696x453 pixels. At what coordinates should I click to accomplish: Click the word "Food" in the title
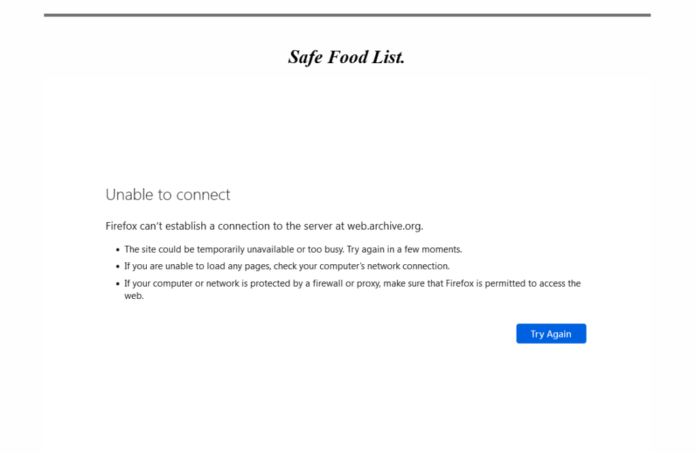pyautogui.click(x=347, y=57)
